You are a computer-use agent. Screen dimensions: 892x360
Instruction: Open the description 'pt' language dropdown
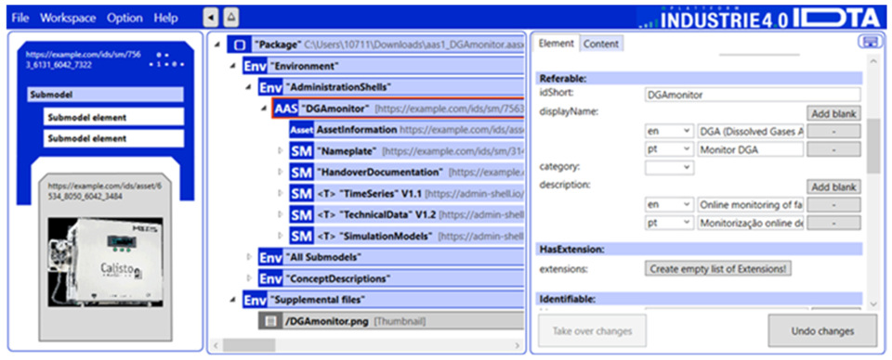669,224
